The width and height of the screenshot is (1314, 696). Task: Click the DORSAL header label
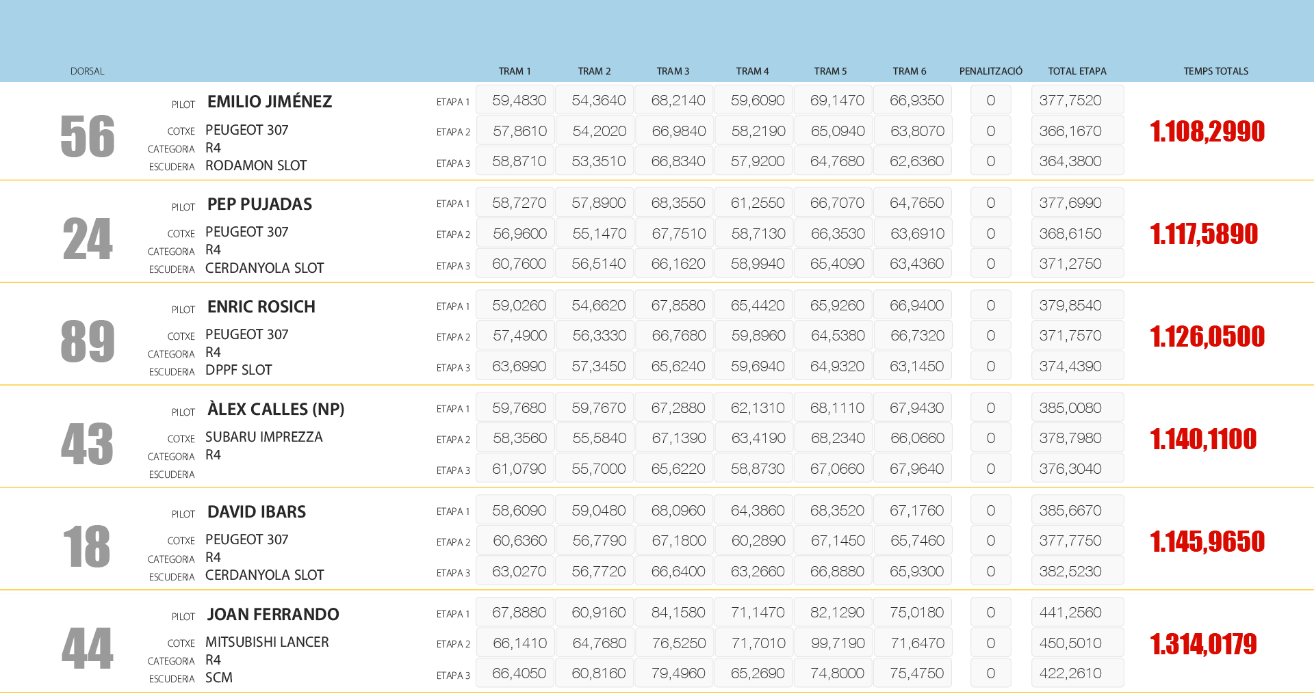pyautogui.click(x=87, y=71)
